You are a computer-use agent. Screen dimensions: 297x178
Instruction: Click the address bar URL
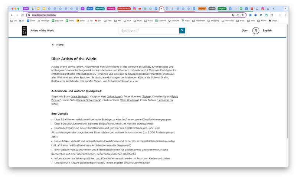coord(44,15)
